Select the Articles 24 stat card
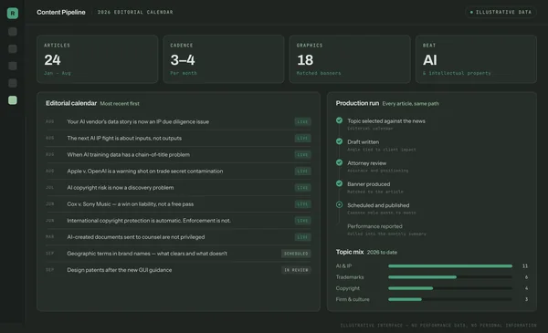 tap(98, 59)
